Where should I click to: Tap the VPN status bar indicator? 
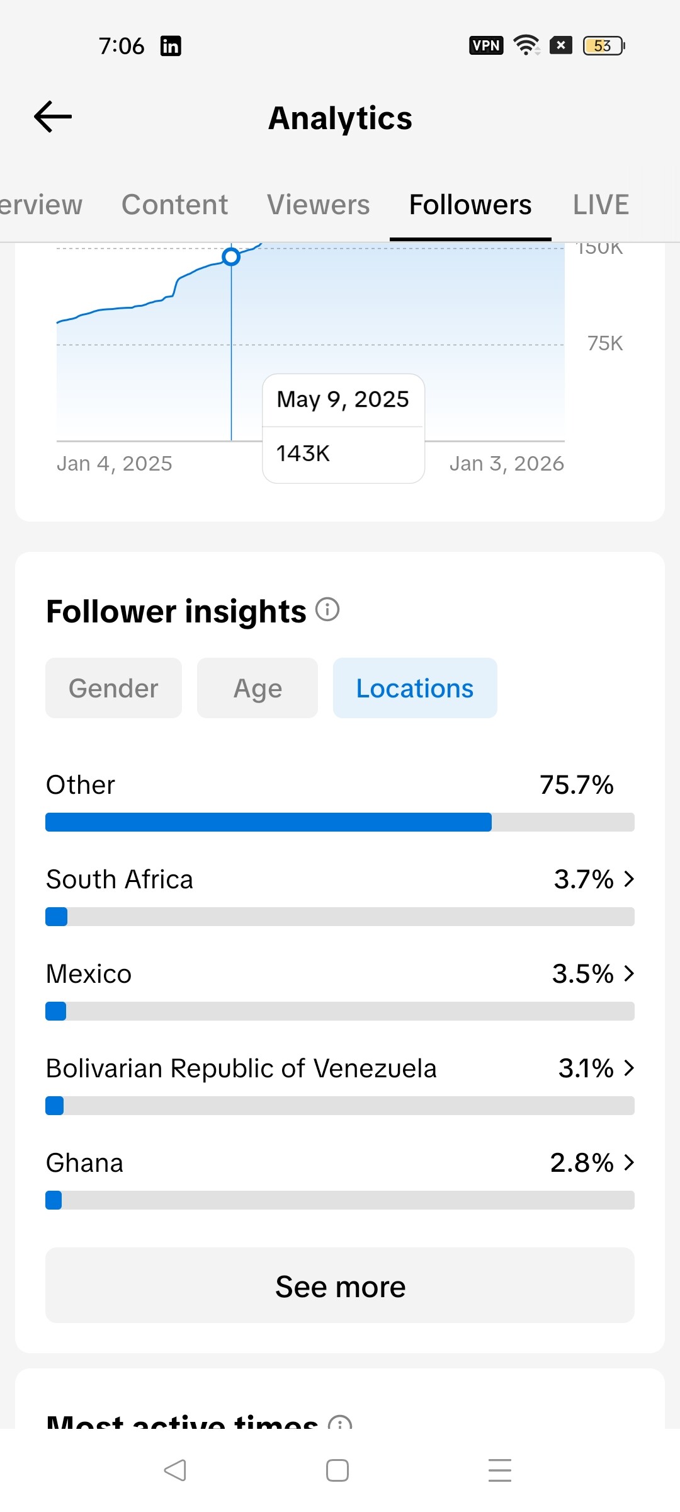coord(485,45)
